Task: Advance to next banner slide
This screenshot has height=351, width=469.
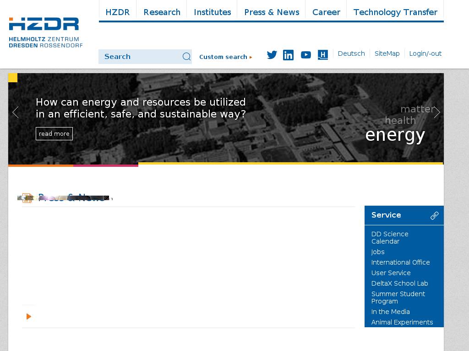Action: [x=436, y=112]
